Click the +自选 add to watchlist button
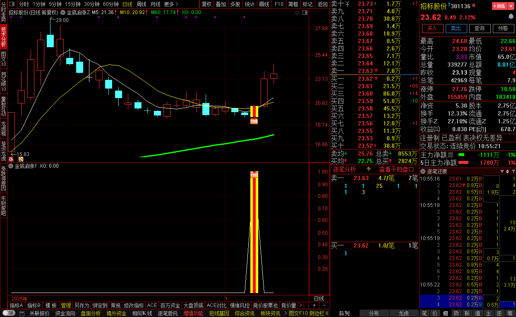The height and width of the screenshot is (317, 516). pyautogui.click(x=499, y=6)
